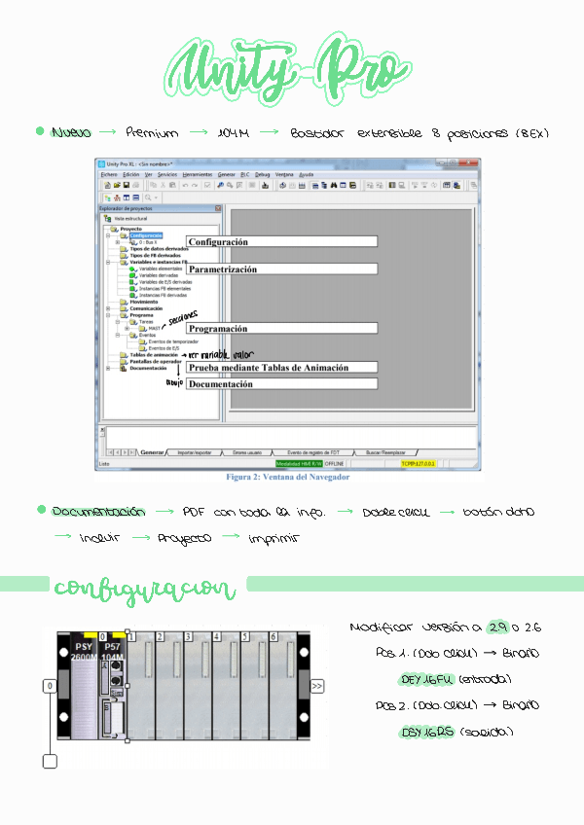Click the zoom magnifier icon in second toolbar
Viewport: 584px width, 825px height.
[148, 197]
